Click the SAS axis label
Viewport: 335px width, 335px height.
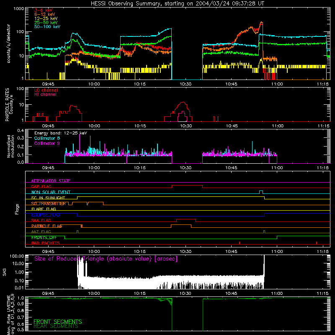click(5, 272)
